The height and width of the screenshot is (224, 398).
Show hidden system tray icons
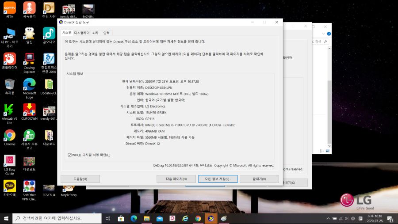click(328, 218)
